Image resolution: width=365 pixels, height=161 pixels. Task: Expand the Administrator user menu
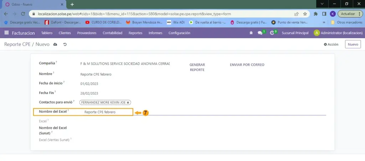(x=338, y=33)
